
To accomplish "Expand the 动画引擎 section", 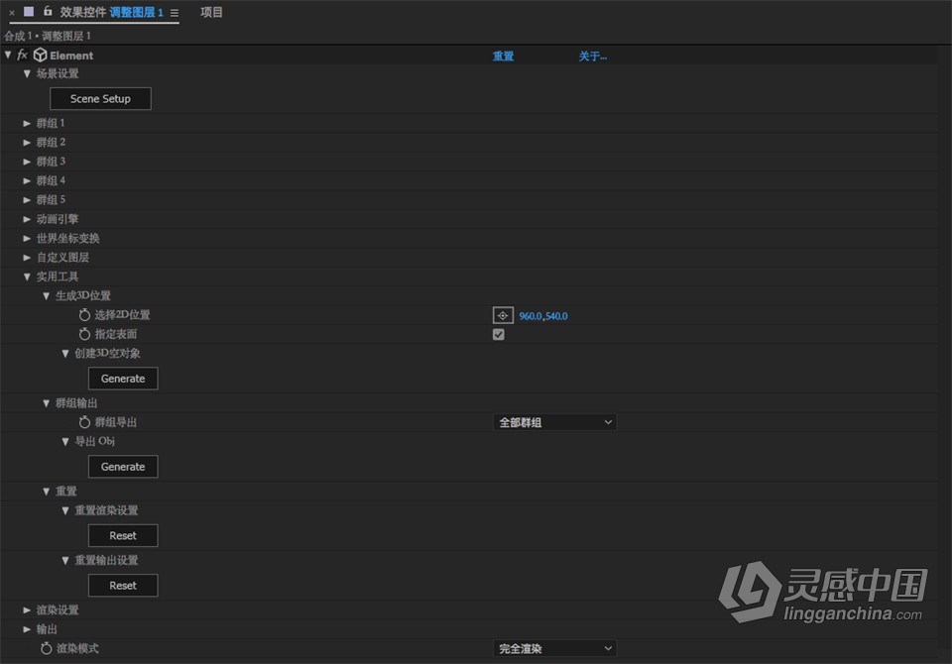I will click(27, 219).
